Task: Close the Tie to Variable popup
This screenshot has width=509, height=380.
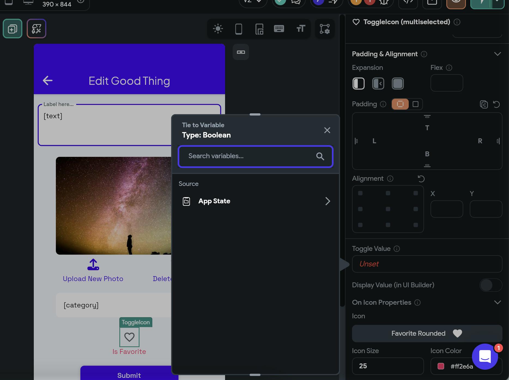Action: pyautogui.click(x=327, y=130)
